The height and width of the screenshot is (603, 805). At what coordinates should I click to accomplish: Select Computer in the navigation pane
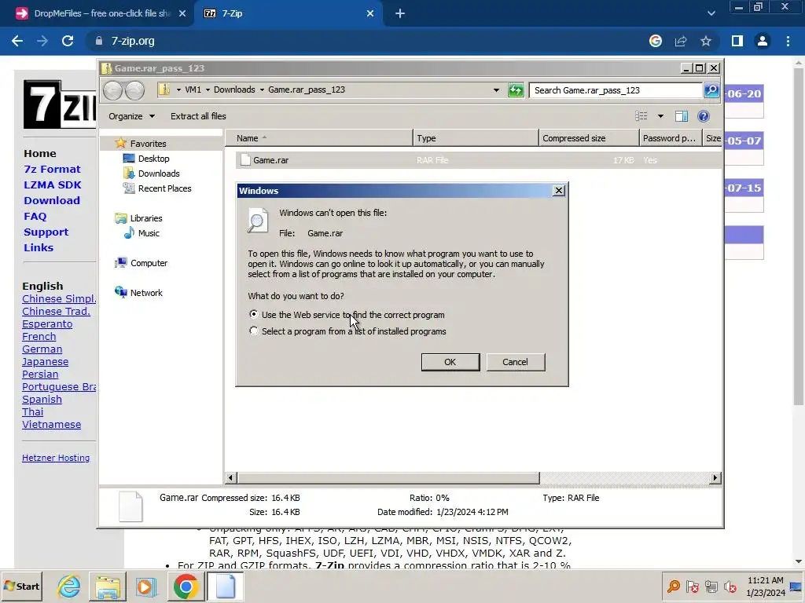point(149,262)
